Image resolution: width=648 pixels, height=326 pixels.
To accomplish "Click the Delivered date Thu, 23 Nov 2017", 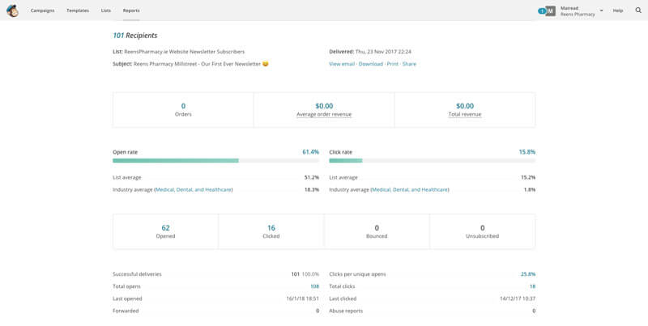I will 383,52.
